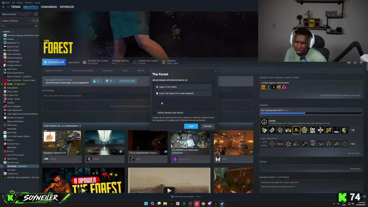Open Ver todos los amigos link
The width and height of the screenshot is (368, 207).
[x=340, y=95]
